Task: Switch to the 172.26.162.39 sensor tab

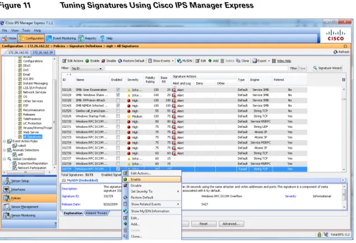Action: click(x=43, y=53)
